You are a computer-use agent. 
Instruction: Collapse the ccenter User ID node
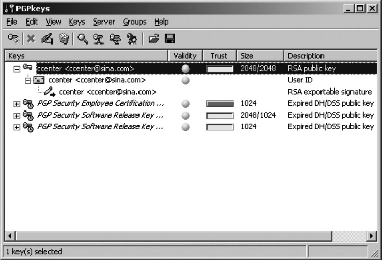pos(28,81)
